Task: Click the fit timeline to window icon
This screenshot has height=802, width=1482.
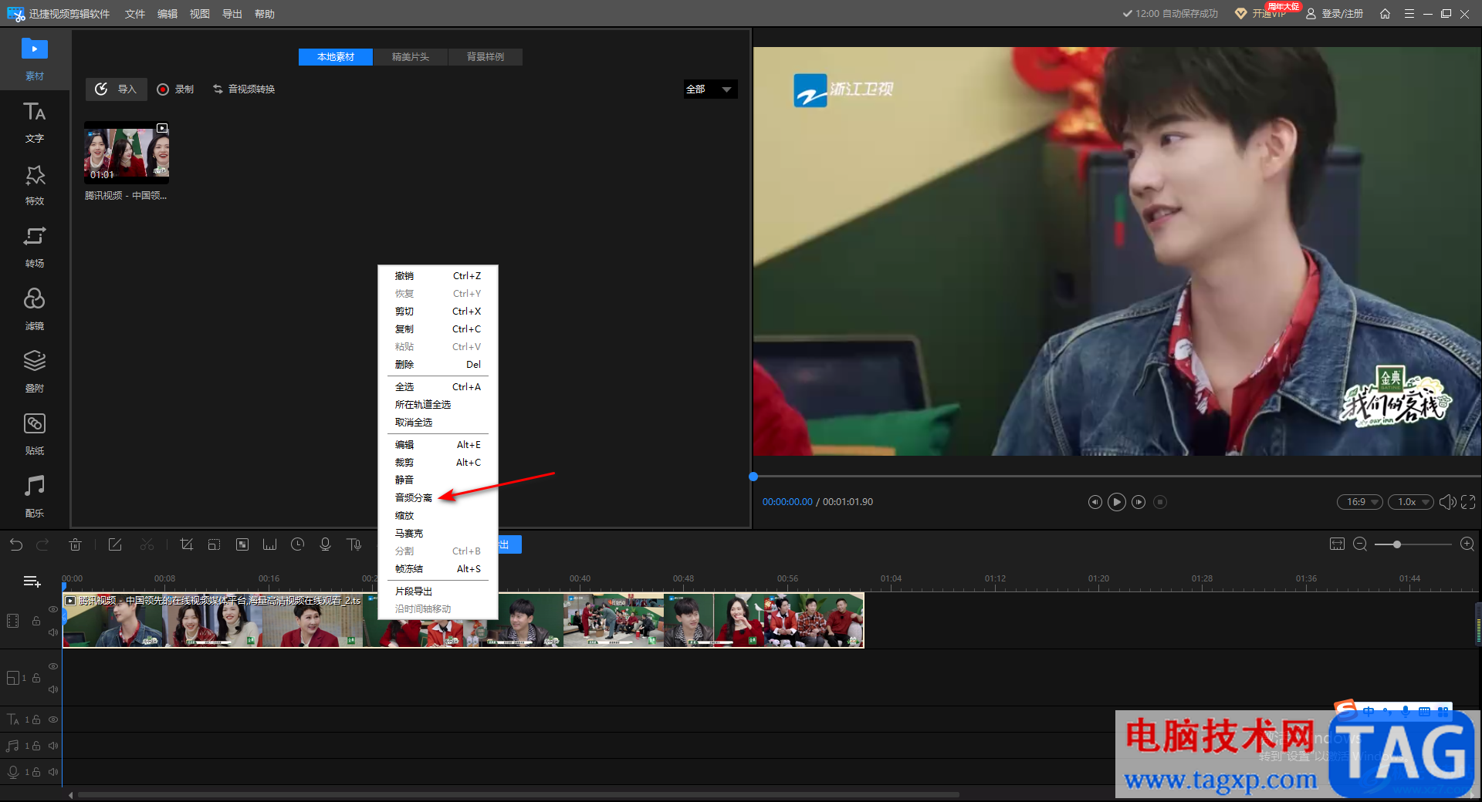Action: pos(1337,544)
